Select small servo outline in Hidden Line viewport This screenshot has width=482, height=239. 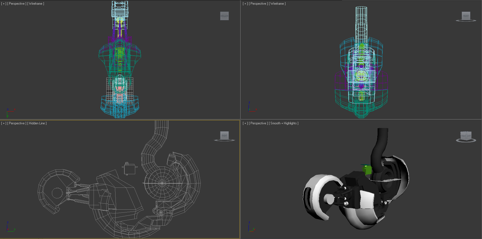[x=129, y=169]
